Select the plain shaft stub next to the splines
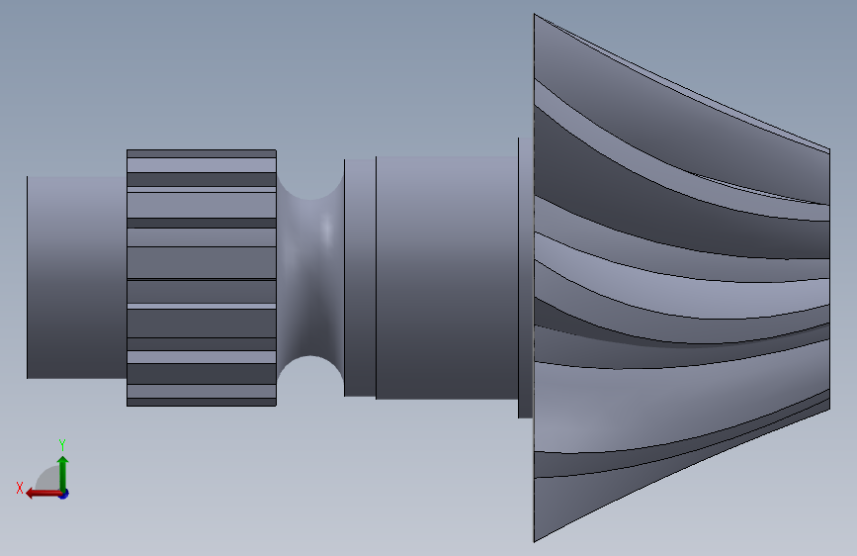 click(x=76, y=277)
